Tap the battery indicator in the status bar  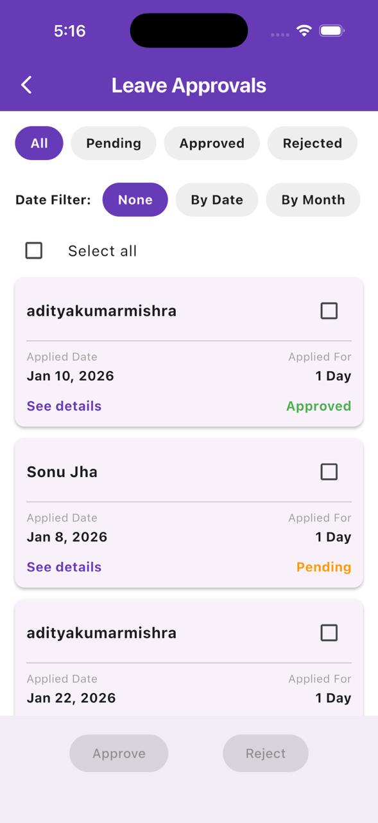pos(331,30)
